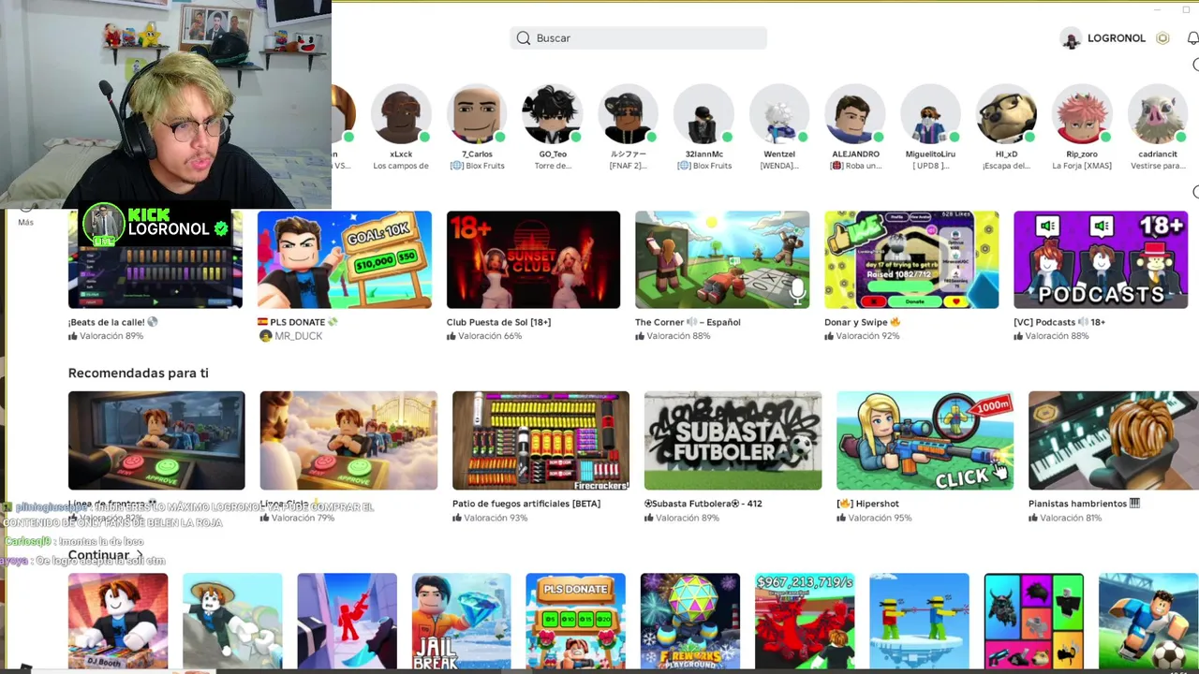Open the DJ Booth game tile
The height and width of the screenshot is (674, 1199).
coord(118,622)
